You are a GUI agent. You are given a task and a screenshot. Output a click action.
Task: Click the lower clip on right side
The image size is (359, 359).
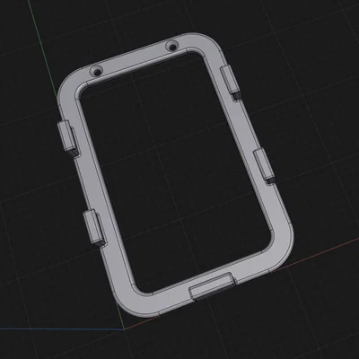265,166
